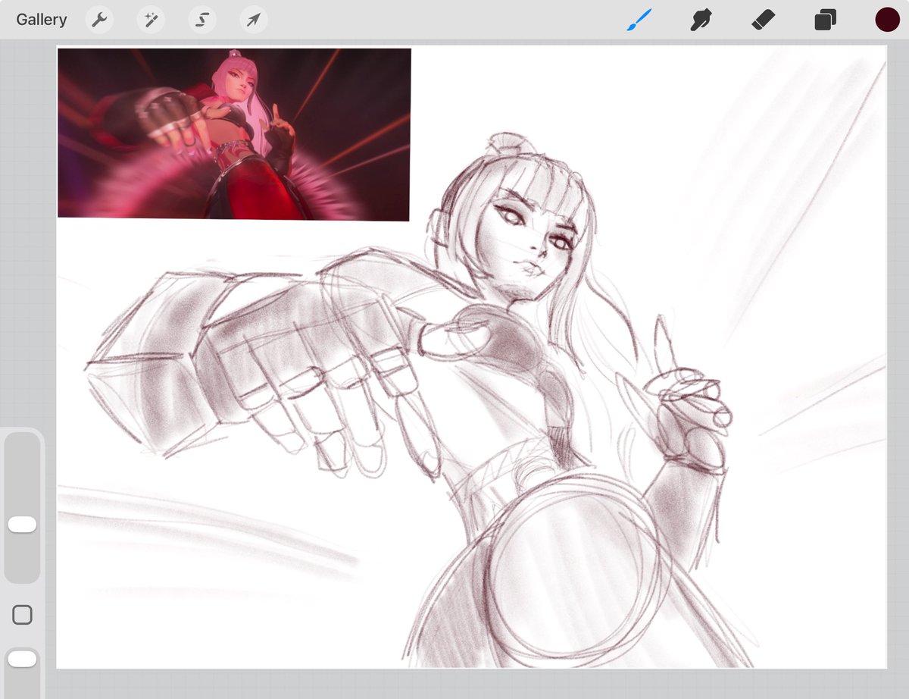
Task: Click the reference image of the character
Action: click(234, 134)
